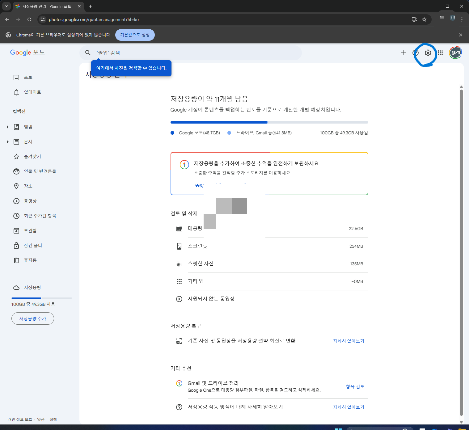Click the 개인 정보 보호 footer link
Screen dimensions: 469x430
20,419
